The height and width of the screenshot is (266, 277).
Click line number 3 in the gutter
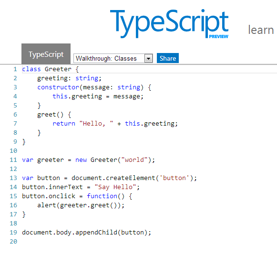pos(15,87)
